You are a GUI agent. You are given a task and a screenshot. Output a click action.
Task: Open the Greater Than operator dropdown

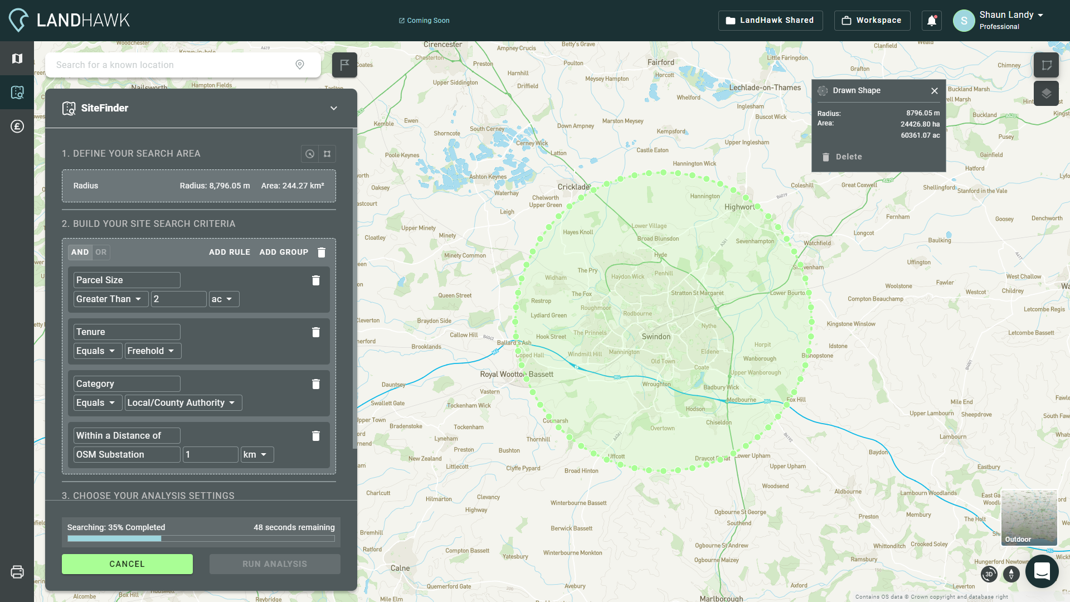click(x=111, y=299)
